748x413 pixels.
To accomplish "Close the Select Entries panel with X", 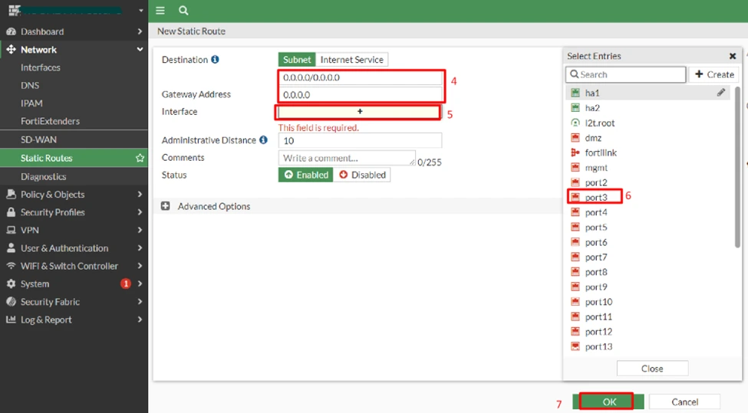I will 733,56.
